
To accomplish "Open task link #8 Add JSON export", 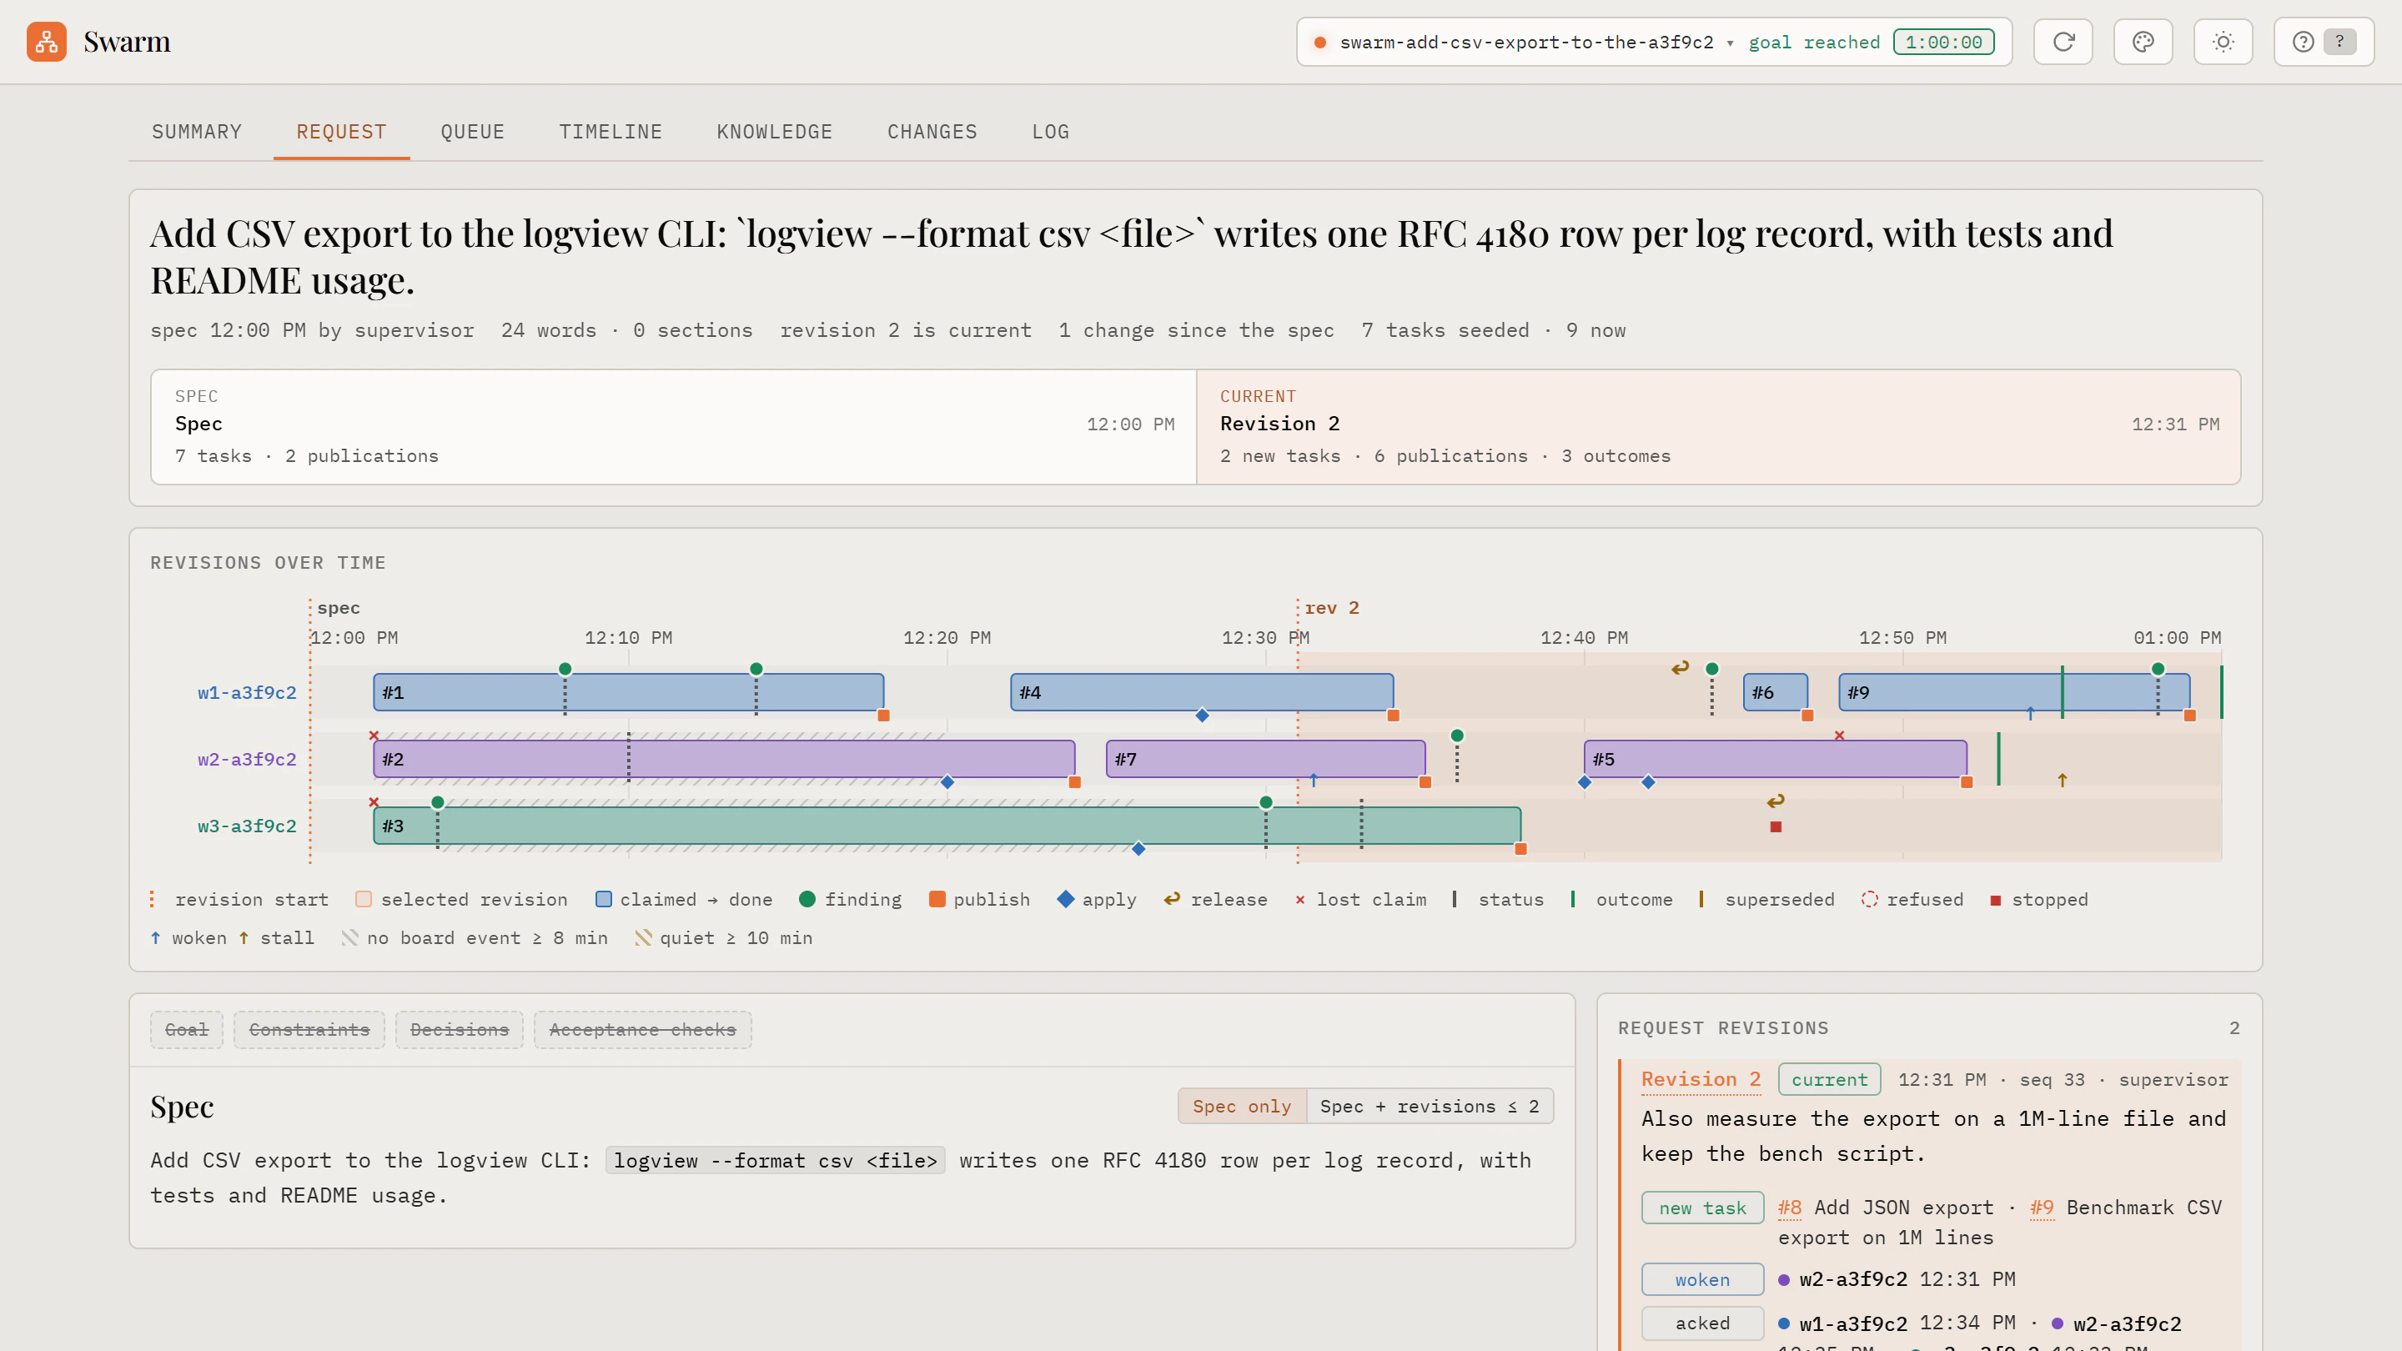I will tap(1788, 1208).
